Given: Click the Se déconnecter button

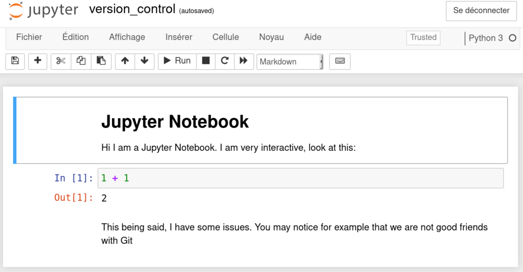Looking at the screenshot, I should [481, 11].
